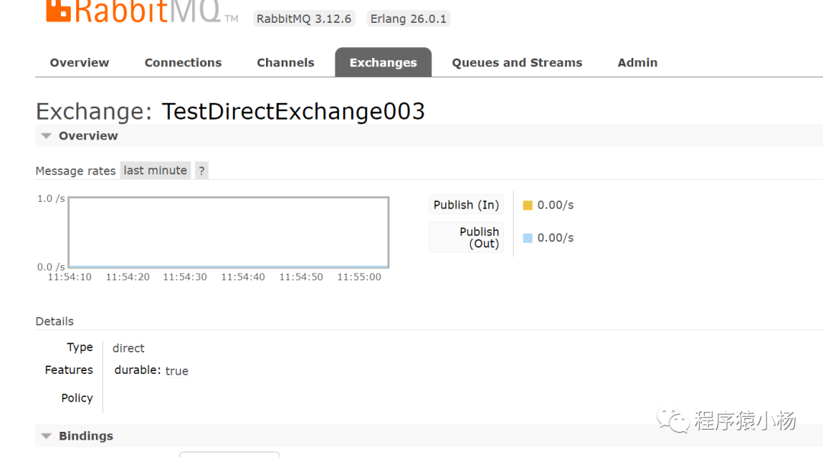Open the Overview tab

[x=79, y=62]
